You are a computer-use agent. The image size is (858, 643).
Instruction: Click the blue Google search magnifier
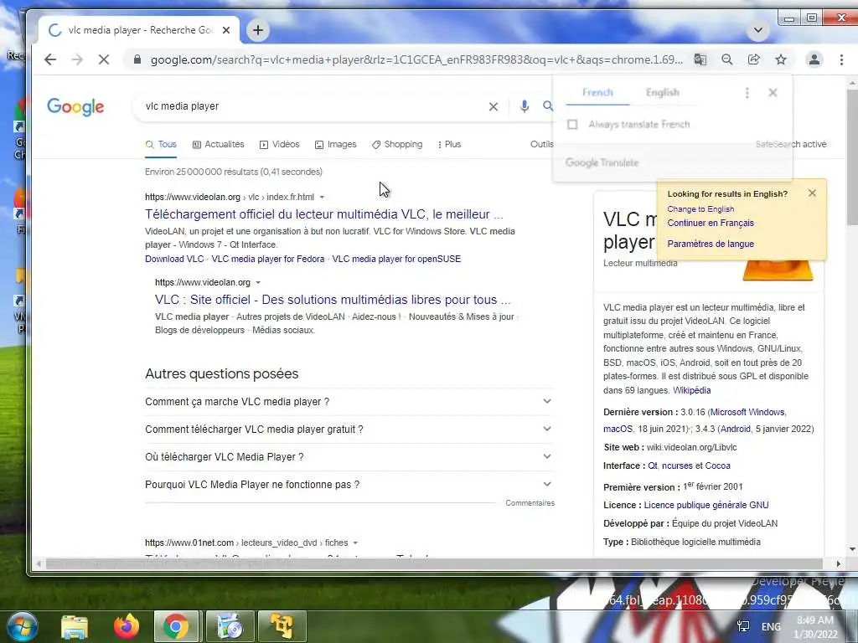click(x=547, y=106)
